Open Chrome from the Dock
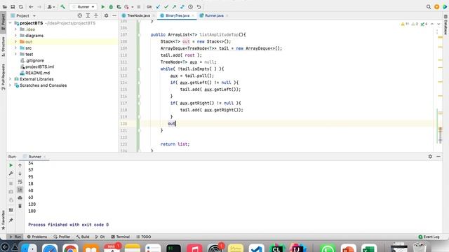The image size is (449, 252). [70, 248]
